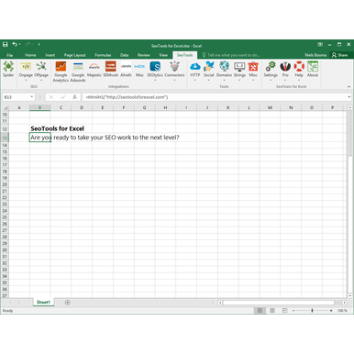
Task: Open the Domains tools
Action: [x=224, y=71]
